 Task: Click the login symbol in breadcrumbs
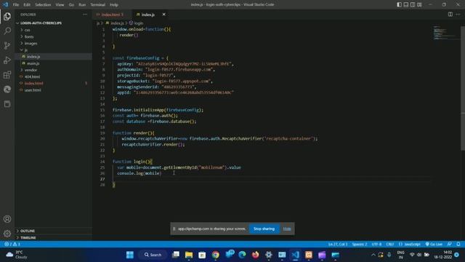click(x=136, y=23)
